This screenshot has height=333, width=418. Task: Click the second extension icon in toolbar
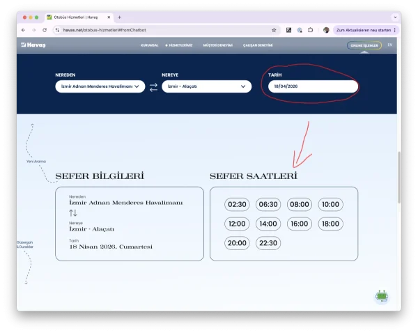300,30
